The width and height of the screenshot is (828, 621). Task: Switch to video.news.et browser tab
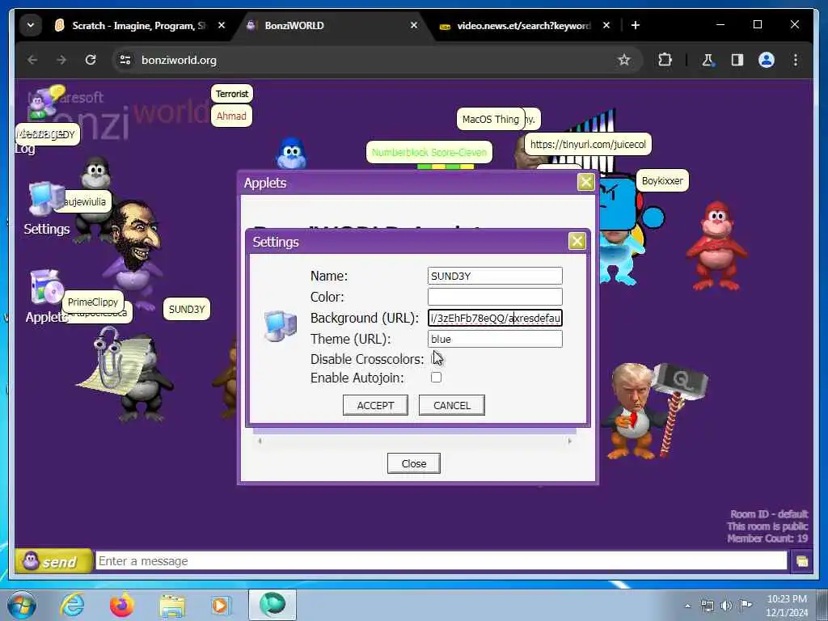pos(523,25)
